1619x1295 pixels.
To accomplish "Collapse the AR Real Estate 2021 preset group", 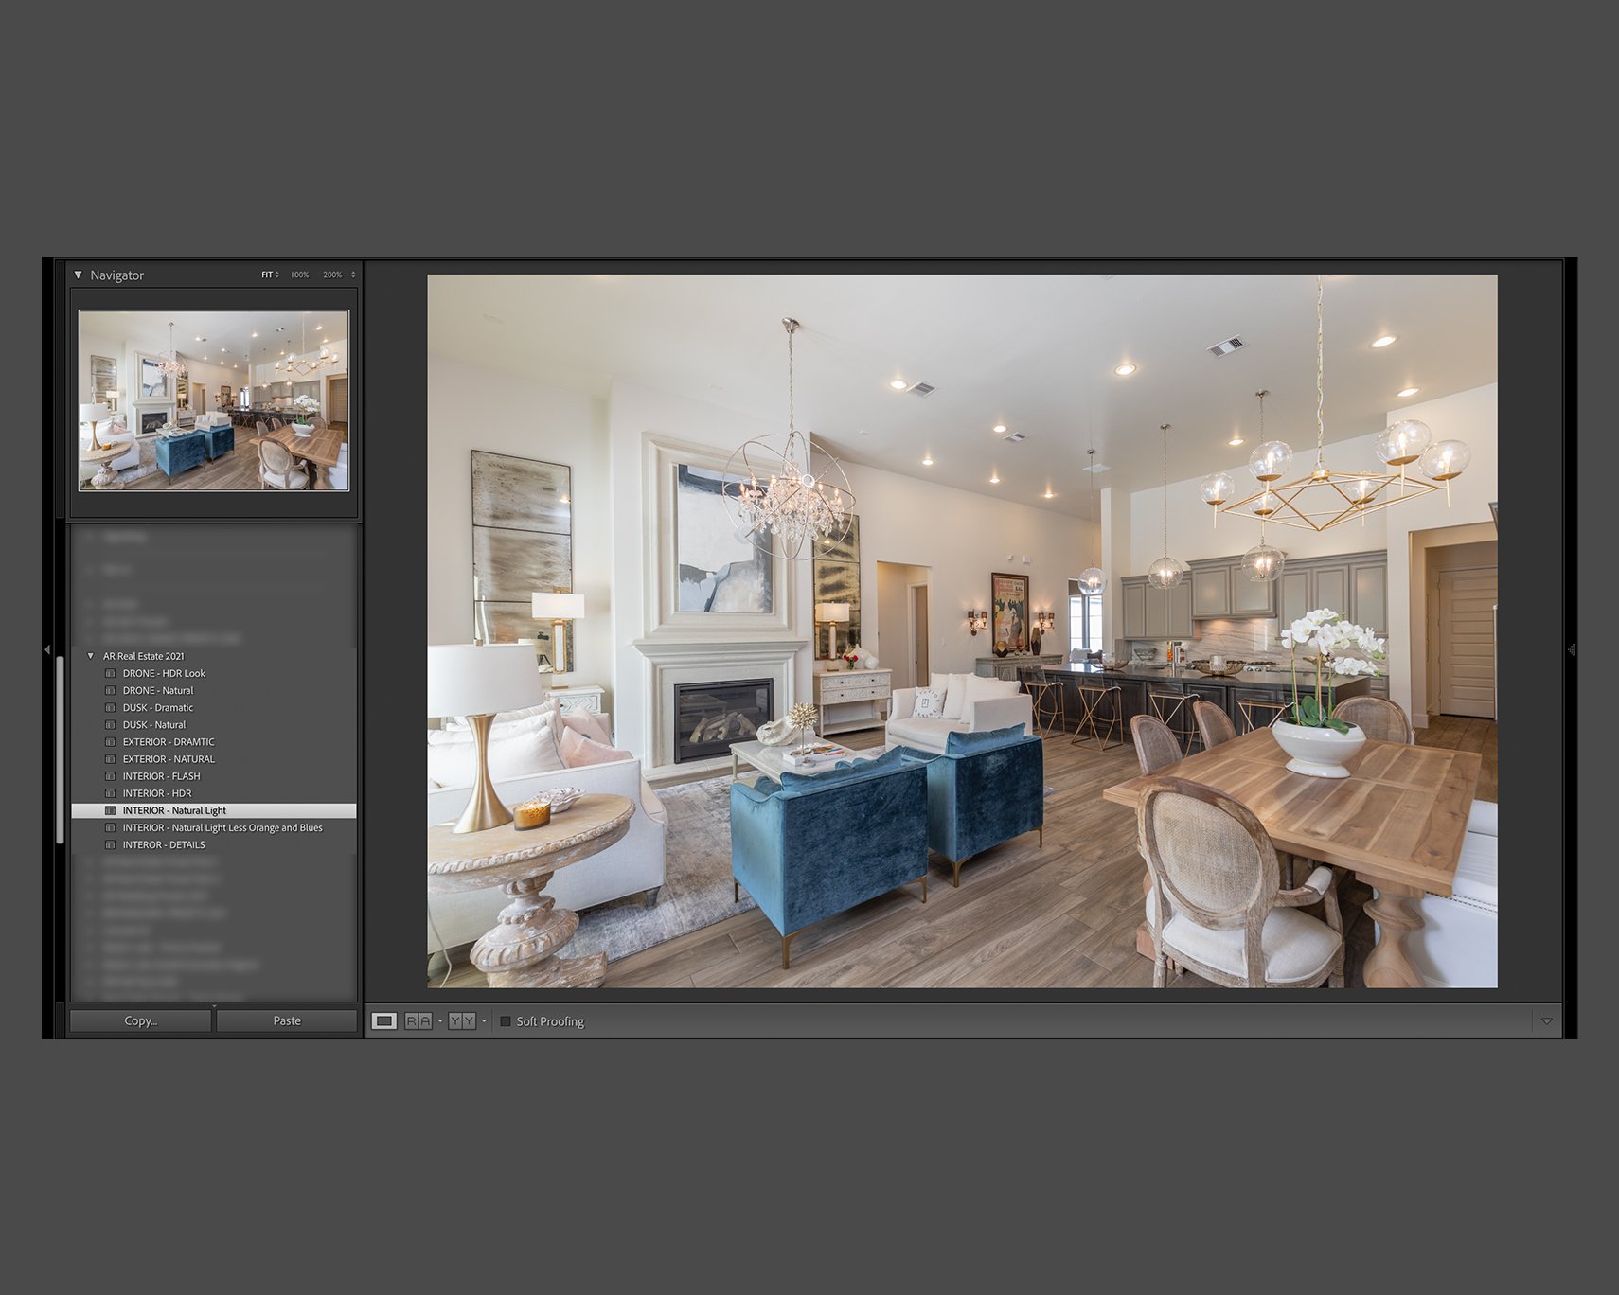I will tap(91, 655).
